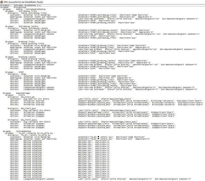Screen dimensions: 205x181
Task: Click the 'Gruppe: Drehung rechts' line
Action: point(20,57)
